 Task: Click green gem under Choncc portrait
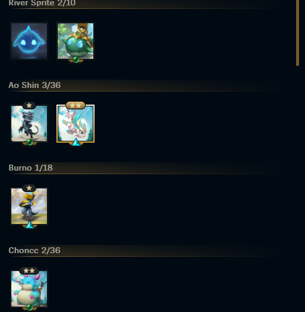(x=30, y=307)
